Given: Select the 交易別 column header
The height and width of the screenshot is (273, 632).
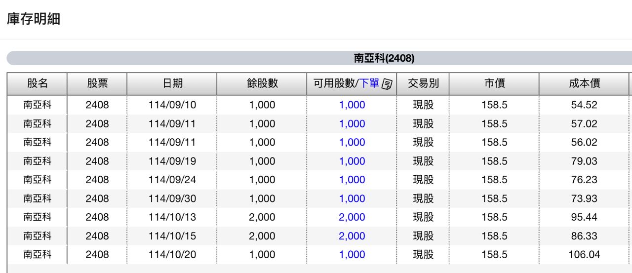Looking at the screenshot, I should (x=423, y=83).
